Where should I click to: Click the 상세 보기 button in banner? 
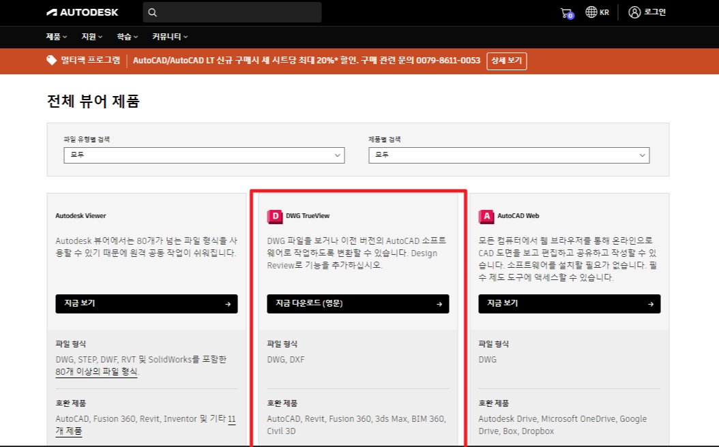[507, 61]
